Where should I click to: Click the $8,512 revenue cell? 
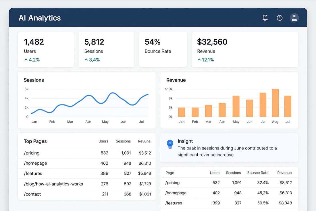pyautogui.click(x=286, y=183)
